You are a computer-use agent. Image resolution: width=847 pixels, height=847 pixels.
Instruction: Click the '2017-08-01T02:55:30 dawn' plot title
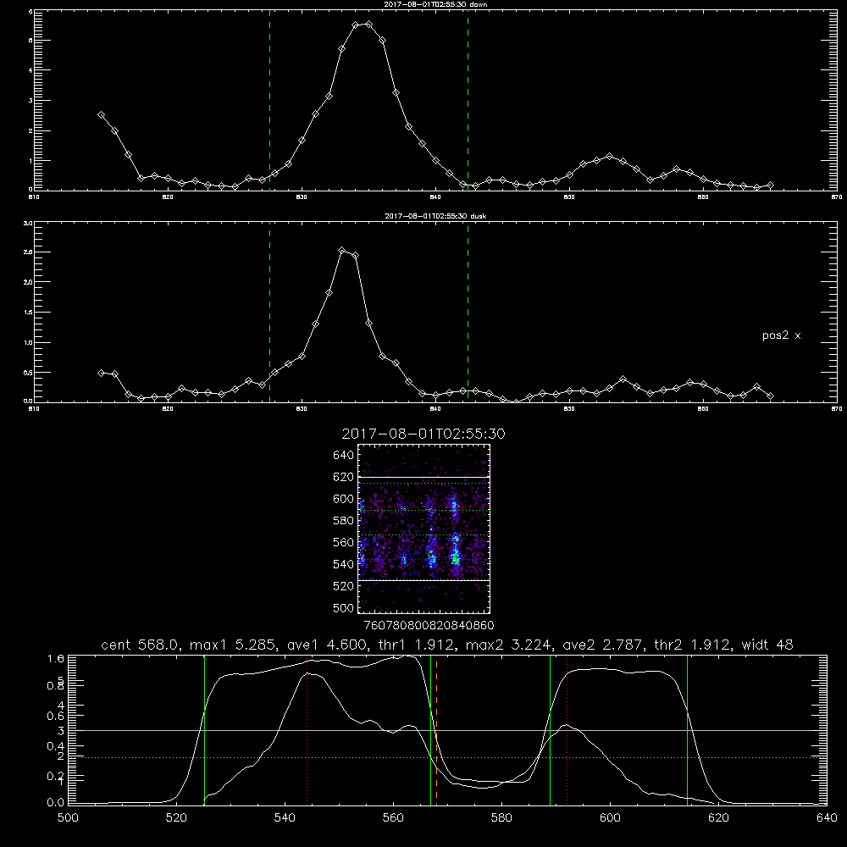click(435, 4)
